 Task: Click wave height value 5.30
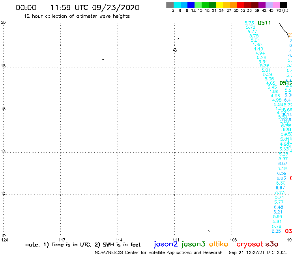click(281, 183)
